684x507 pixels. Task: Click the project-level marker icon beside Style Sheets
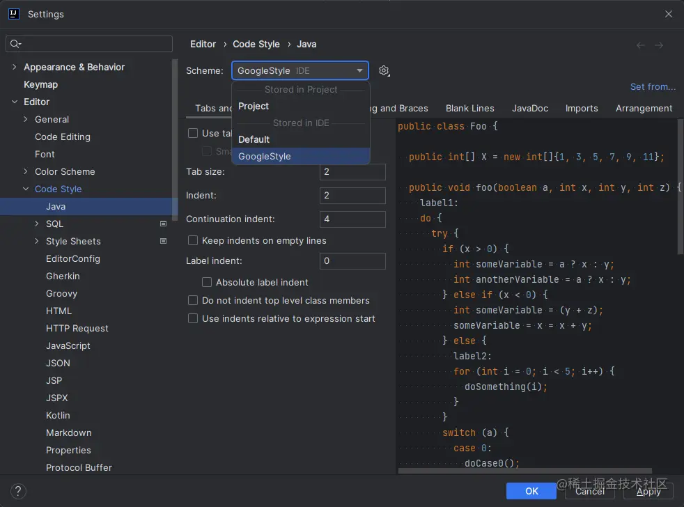point(163,241)
